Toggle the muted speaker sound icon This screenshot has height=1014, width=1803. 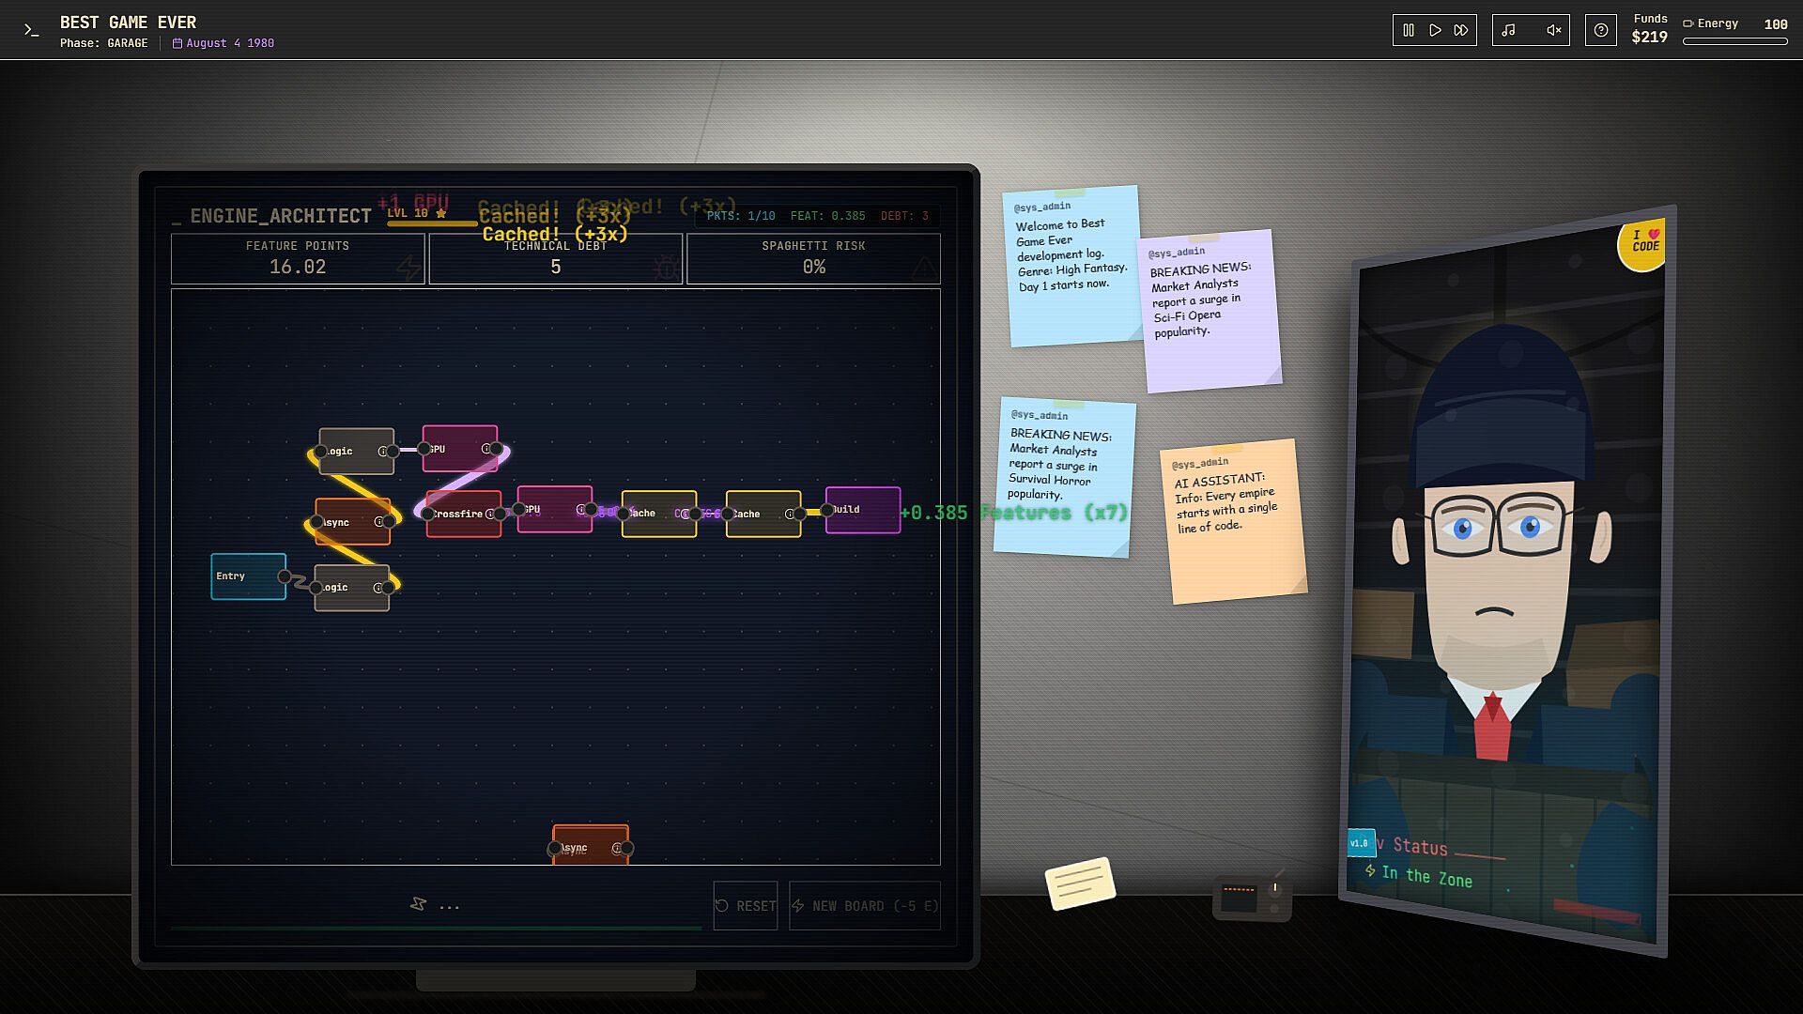[x=1553, y=30]
